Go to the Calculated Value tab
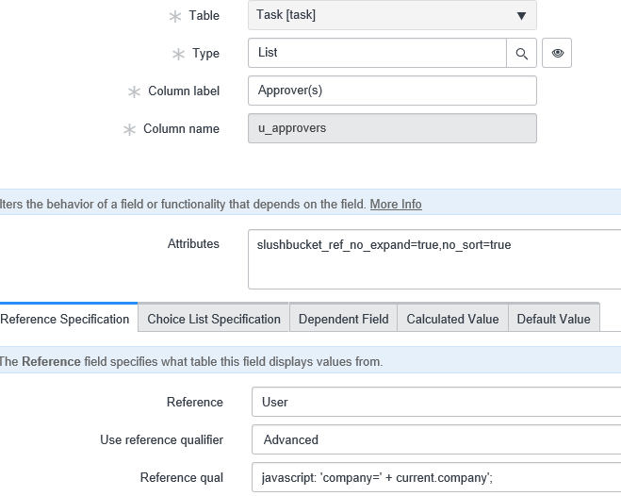Viewport: 621px width, 496px height. pyautogui.click(x=452, y=319)
